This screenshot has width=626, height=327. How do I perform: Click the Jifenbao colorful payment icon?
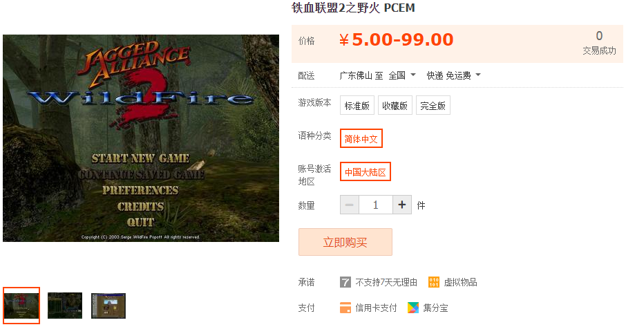(413, 308)
